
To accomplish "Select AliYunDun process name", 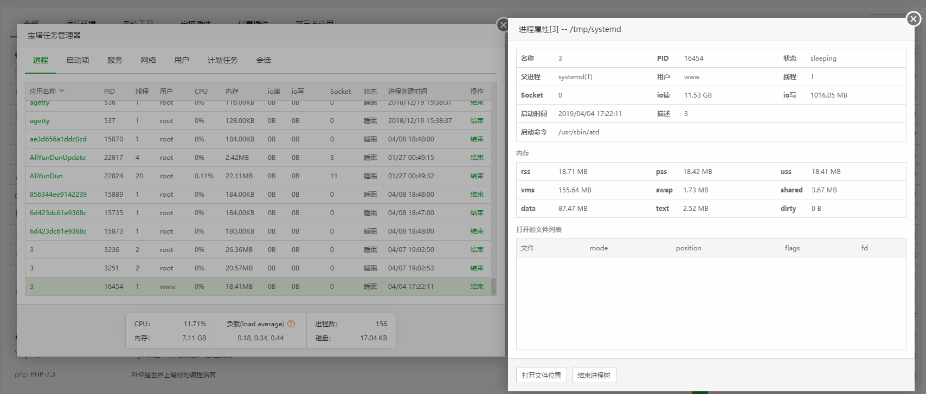I will pos(46,176).
